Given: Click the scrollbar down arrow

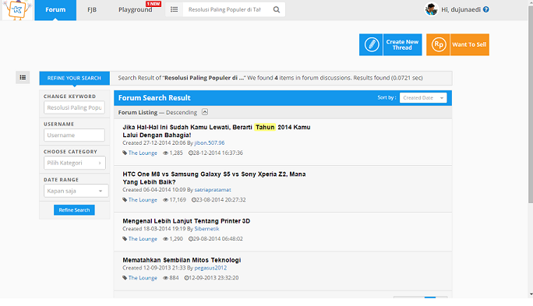Looking at the screenshot, I should 531,294.
